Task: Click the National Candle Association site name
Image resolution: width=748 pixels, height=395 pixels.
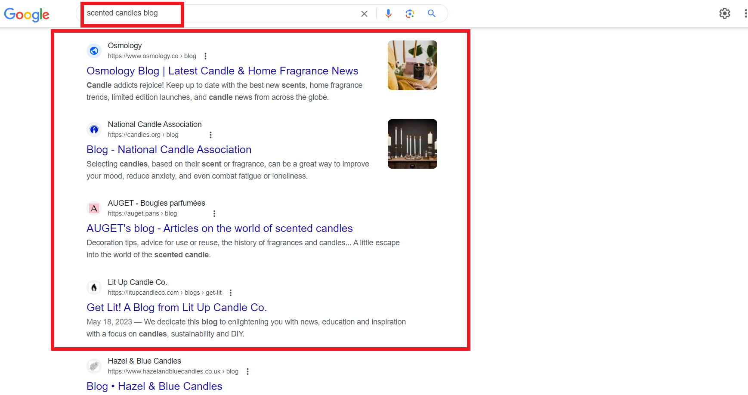Action: [x=155, y=124]
